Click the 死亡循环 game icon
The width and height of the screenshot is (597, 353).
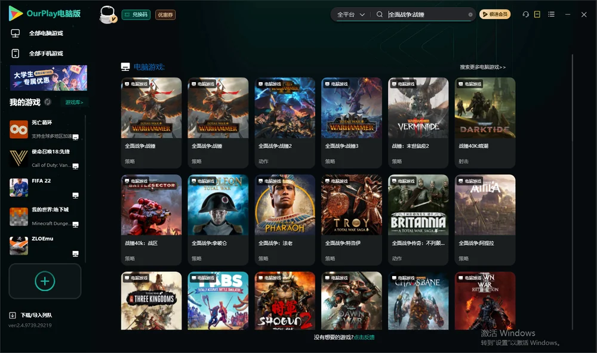pyautogui.click(x=19, y=129)
